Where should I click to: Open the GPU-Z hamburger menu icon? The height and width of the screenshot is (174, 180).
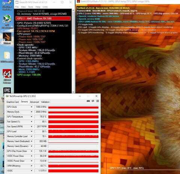[97, 101]
